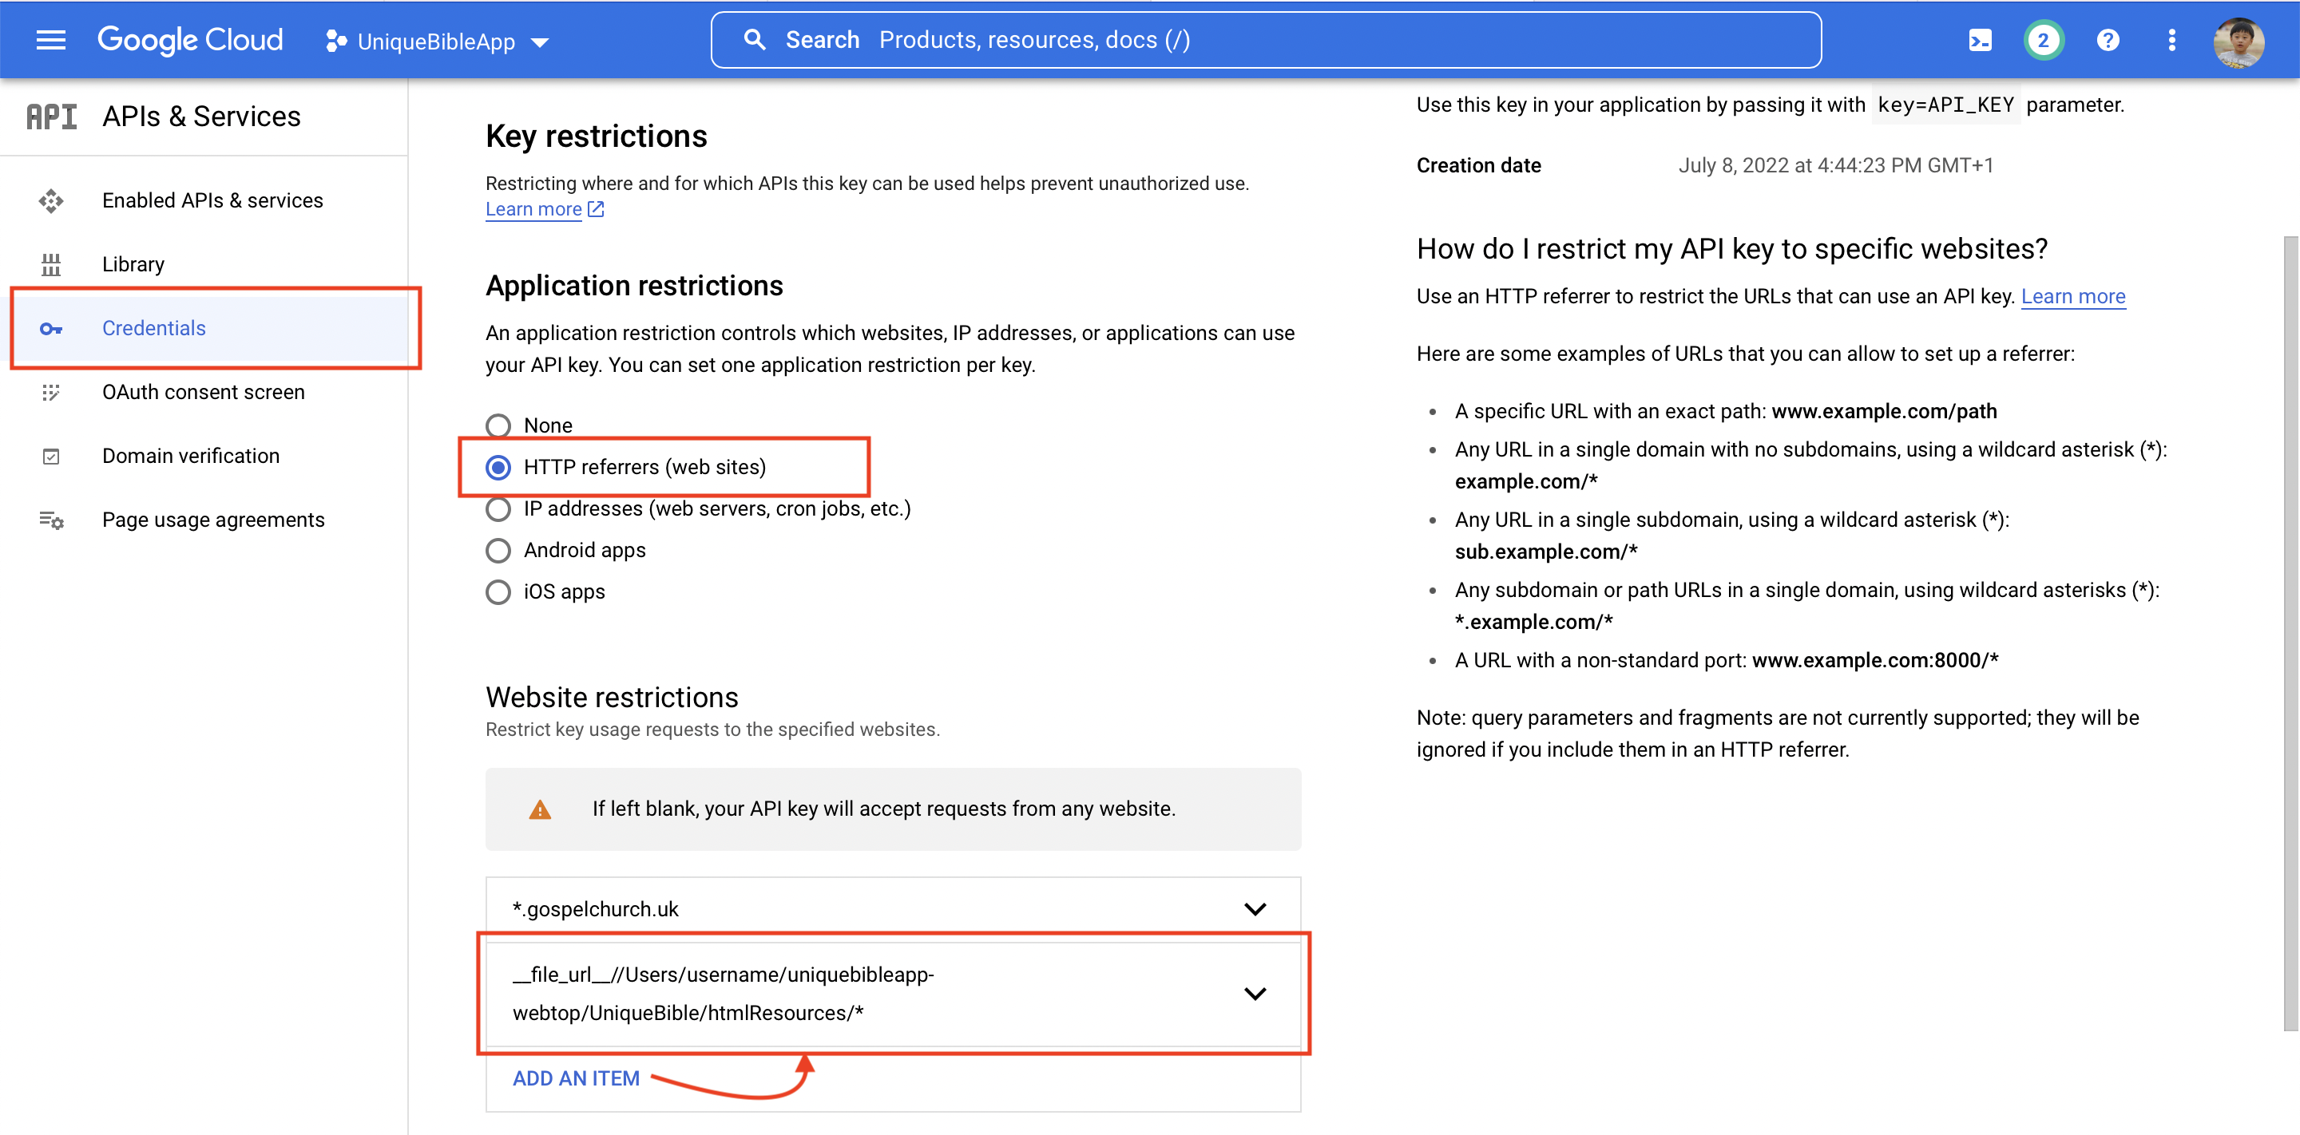Click the OAuth consent screen icon

[x=50, y=393]
